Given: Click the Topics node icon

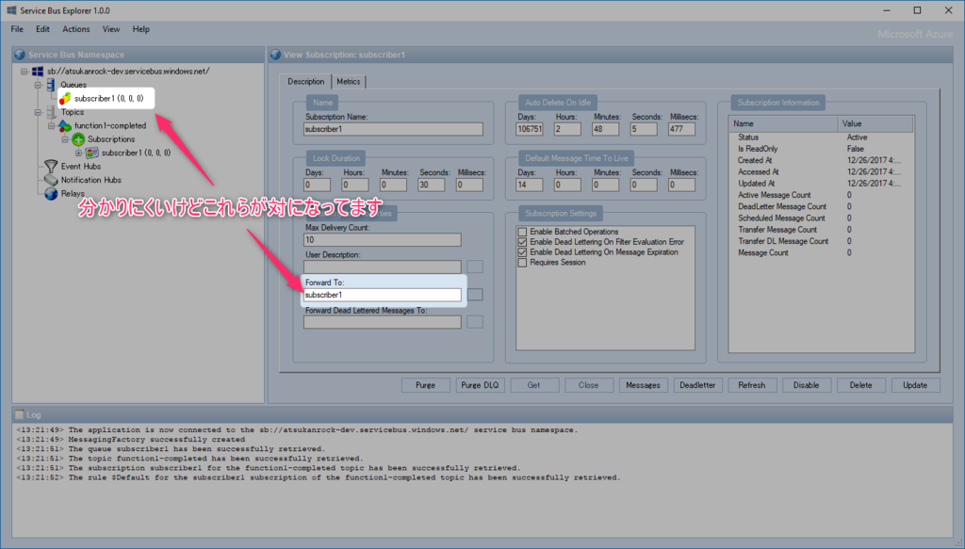Looking at the screenshot, I should point(51,112).
